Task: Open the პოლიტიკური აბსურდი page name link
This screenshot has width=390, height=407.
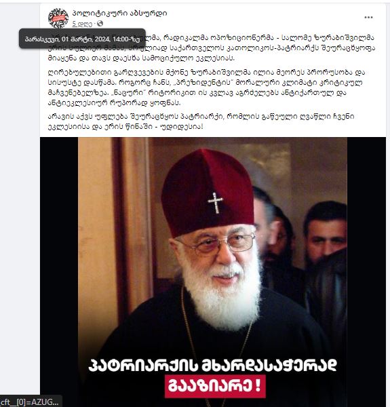Action: (x=119, y=13)
